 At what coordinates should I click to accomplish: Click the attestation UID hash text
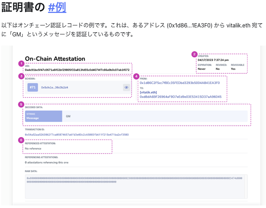pyautogui.click(x=77, y=70)
